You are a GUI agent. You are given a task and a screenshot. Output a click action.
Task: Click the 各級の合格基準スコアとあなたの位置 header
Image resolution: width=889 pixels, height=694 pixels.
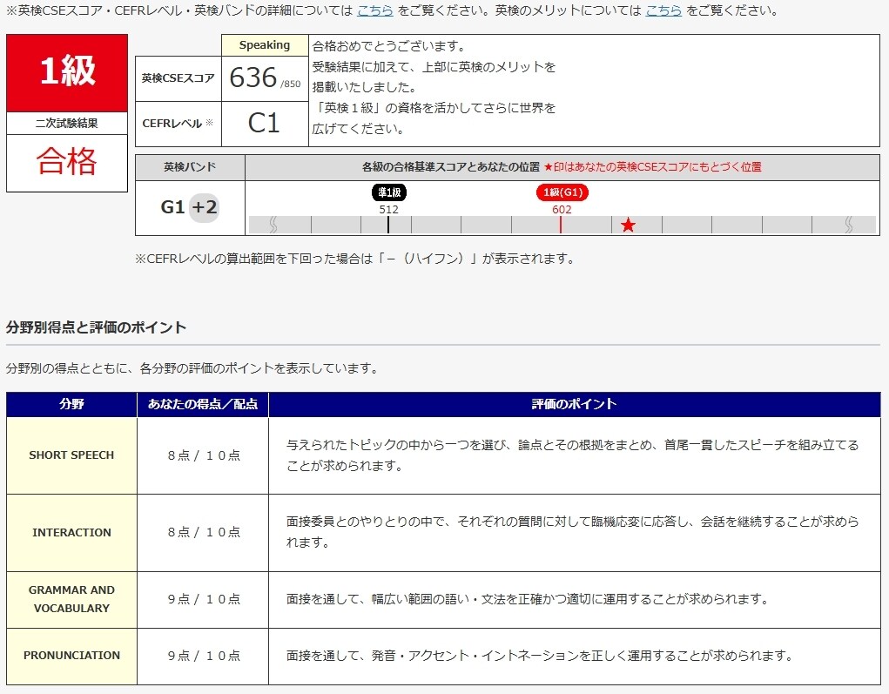coord(451,167)
